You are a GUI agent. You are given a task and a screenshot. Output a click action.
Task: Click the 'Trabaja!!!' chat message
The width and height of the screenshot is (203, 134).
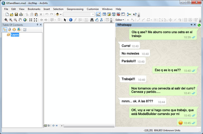point(133,79)
